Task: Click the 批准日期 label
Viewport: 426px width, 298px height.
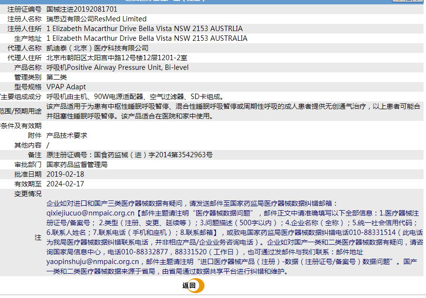Action: click(28, 174)
